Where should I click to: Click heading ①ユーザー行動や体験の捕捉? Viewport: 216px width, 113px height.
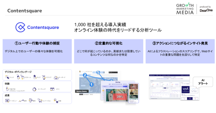tap(37, 43)
